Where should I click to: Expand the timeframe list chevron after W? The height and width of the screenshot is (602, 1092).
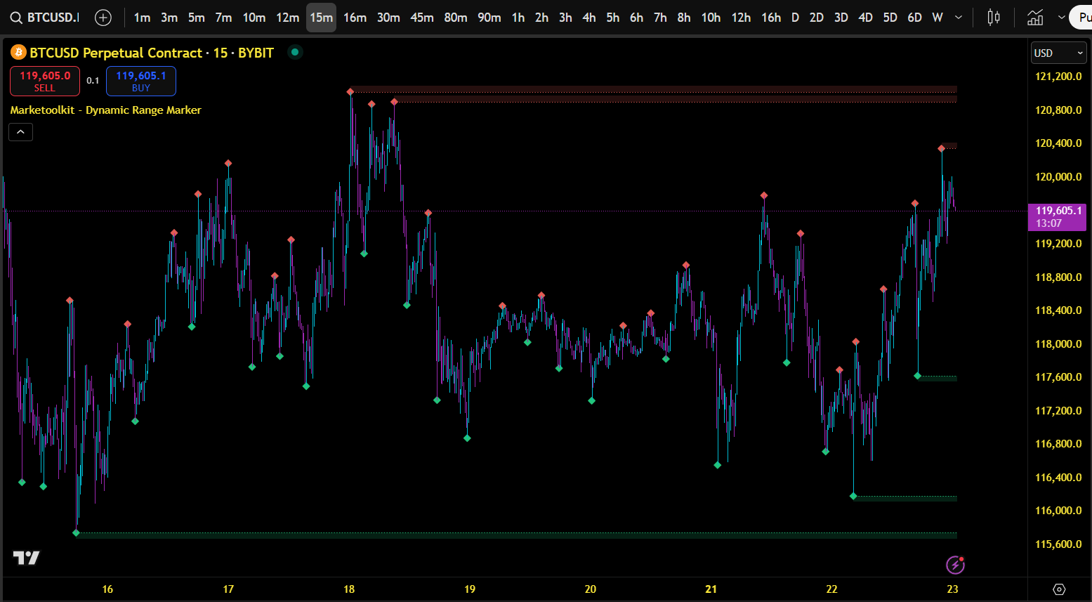click(959, 18)
